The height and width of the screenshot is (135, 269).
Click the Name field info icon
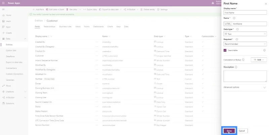pos(234,18)
